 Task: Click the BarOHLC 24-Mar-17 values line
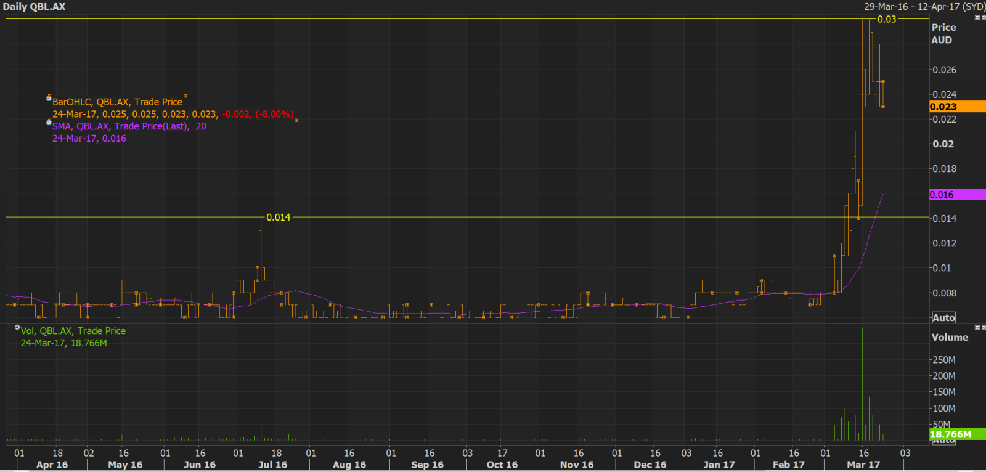173,115
